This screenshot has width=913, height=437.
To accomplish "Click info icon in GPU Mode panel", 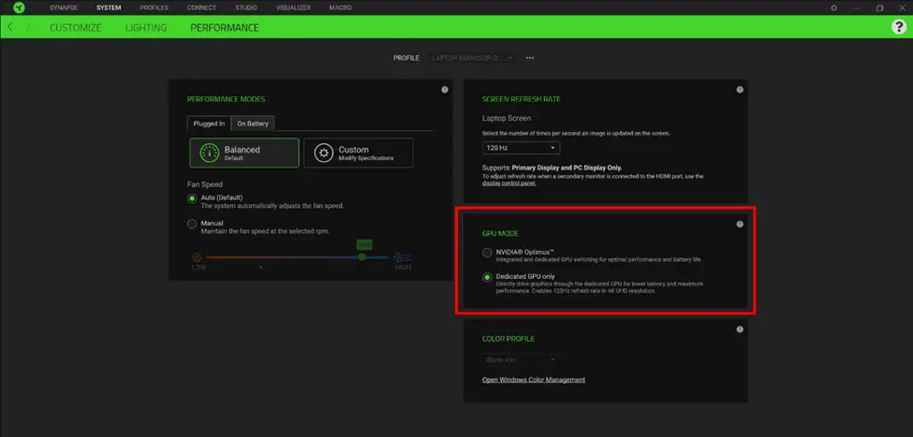I will pyautogui.click(x=740, y=224).
